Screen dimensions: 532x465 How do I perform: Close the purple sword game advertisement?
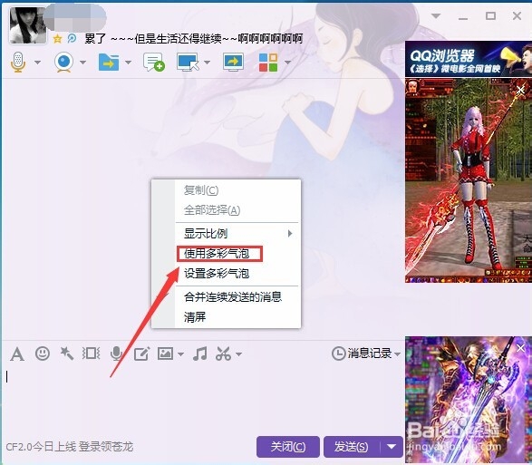coord(521,348)
